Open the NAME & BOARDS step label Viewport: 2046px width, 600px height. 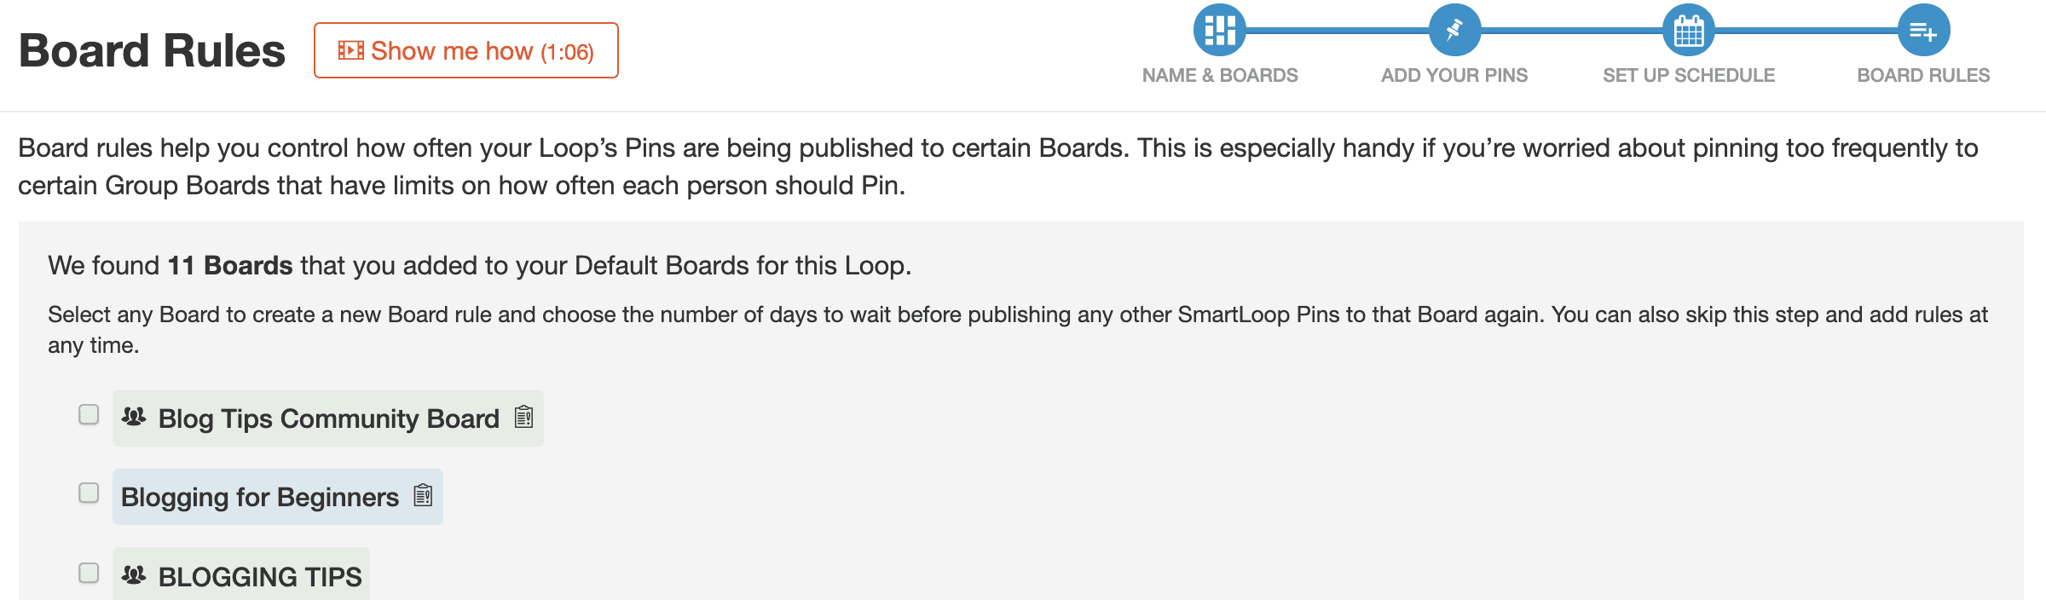click(x=1220, y=75)
